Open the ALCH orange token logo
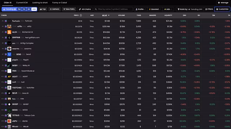This screenshot has height=129, width=231. click(9, 32)
